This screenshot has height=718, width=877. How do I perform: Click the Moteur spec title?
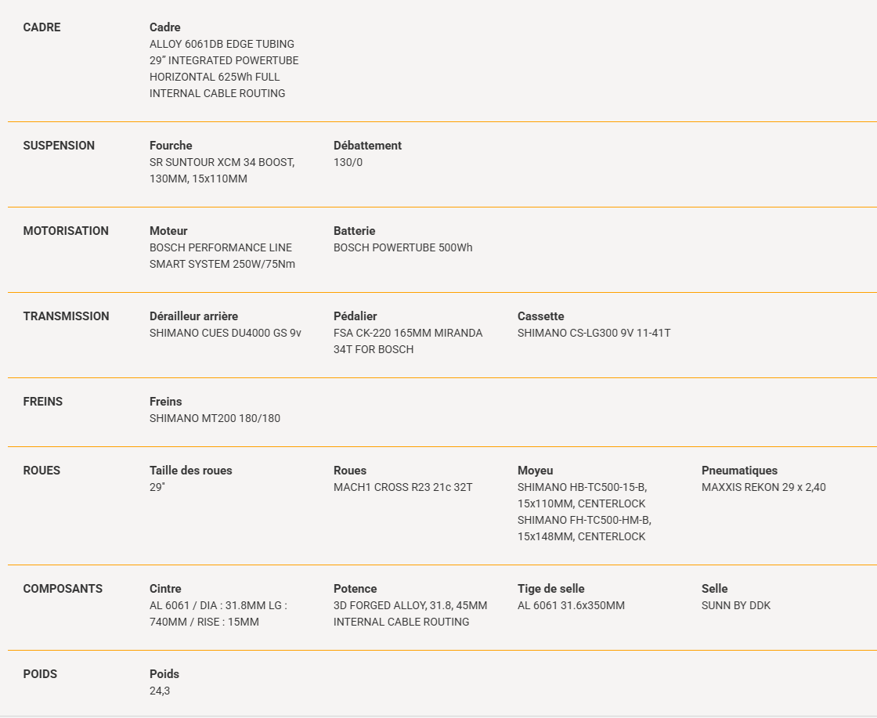(x=168, y=231)
